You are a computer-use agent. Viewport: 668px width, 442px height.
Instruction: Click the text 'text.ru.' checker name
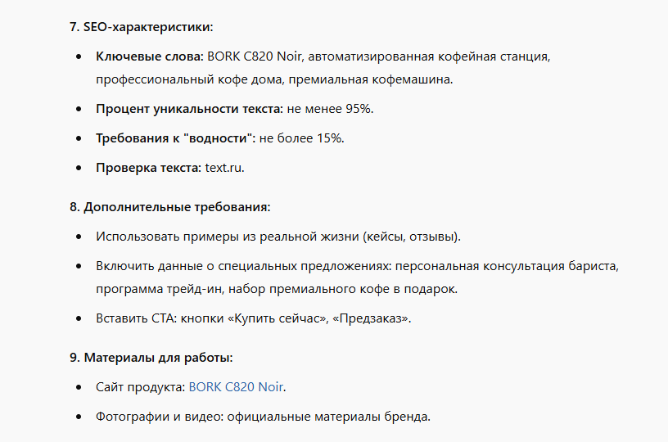(224, 168)
